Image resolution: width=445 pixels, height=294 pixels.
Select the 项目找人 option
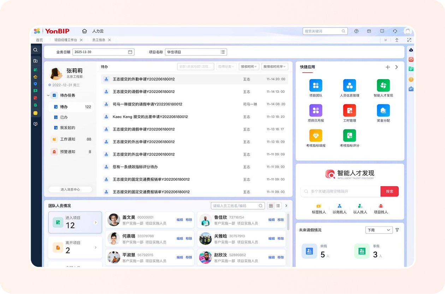click(x=381, y=209)
